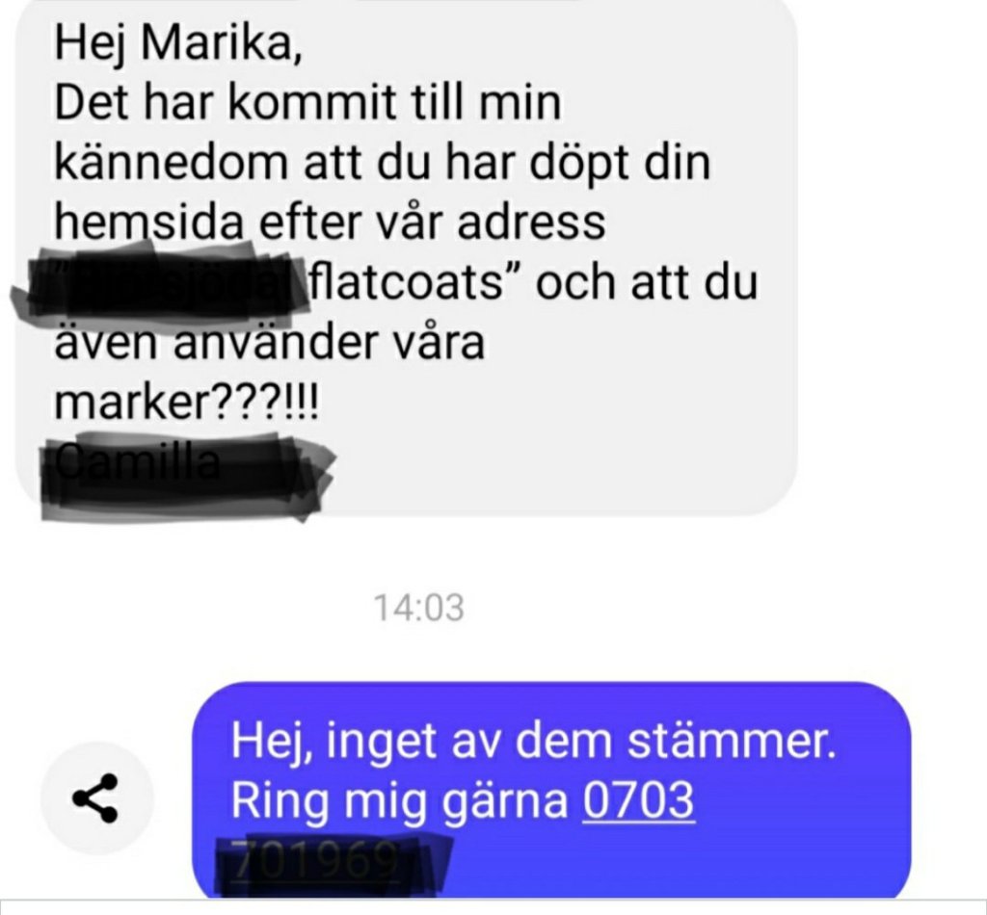Tap the share icon beside the purple message
This screenshot has width=987, height=915.
[97, 797]
